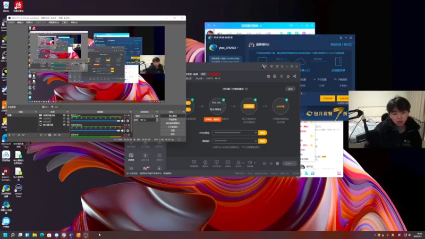Open the second menu in OBS menu bar
The image size is (425, 239).
tap(20, 22)
